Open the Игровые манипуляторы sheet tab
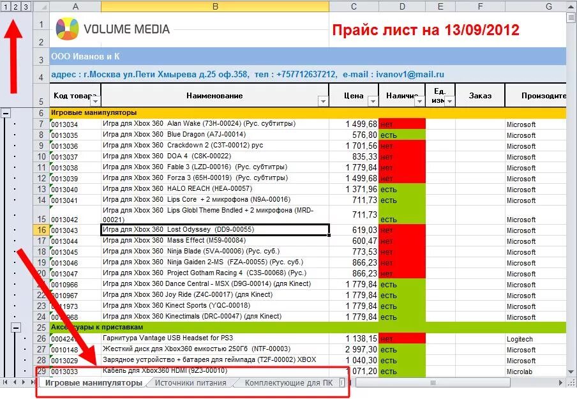Viewport: 577px width, 399px height. (93, 383)
